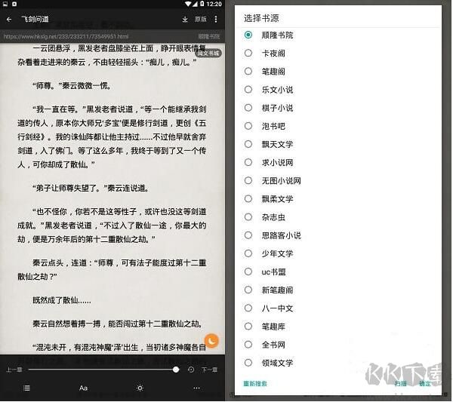Click the 顺隆书院 source label in the URL bar

click(x=208, y=37)
